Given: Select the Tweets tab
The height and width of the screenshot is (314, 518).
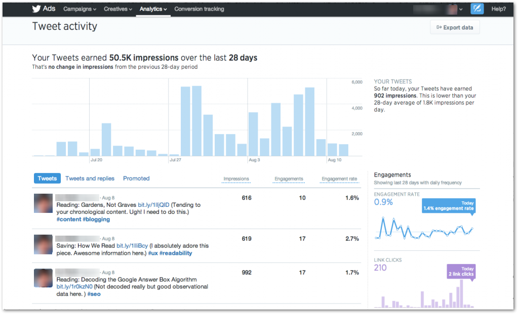Looking at the screenshot, I should point(47,178).
